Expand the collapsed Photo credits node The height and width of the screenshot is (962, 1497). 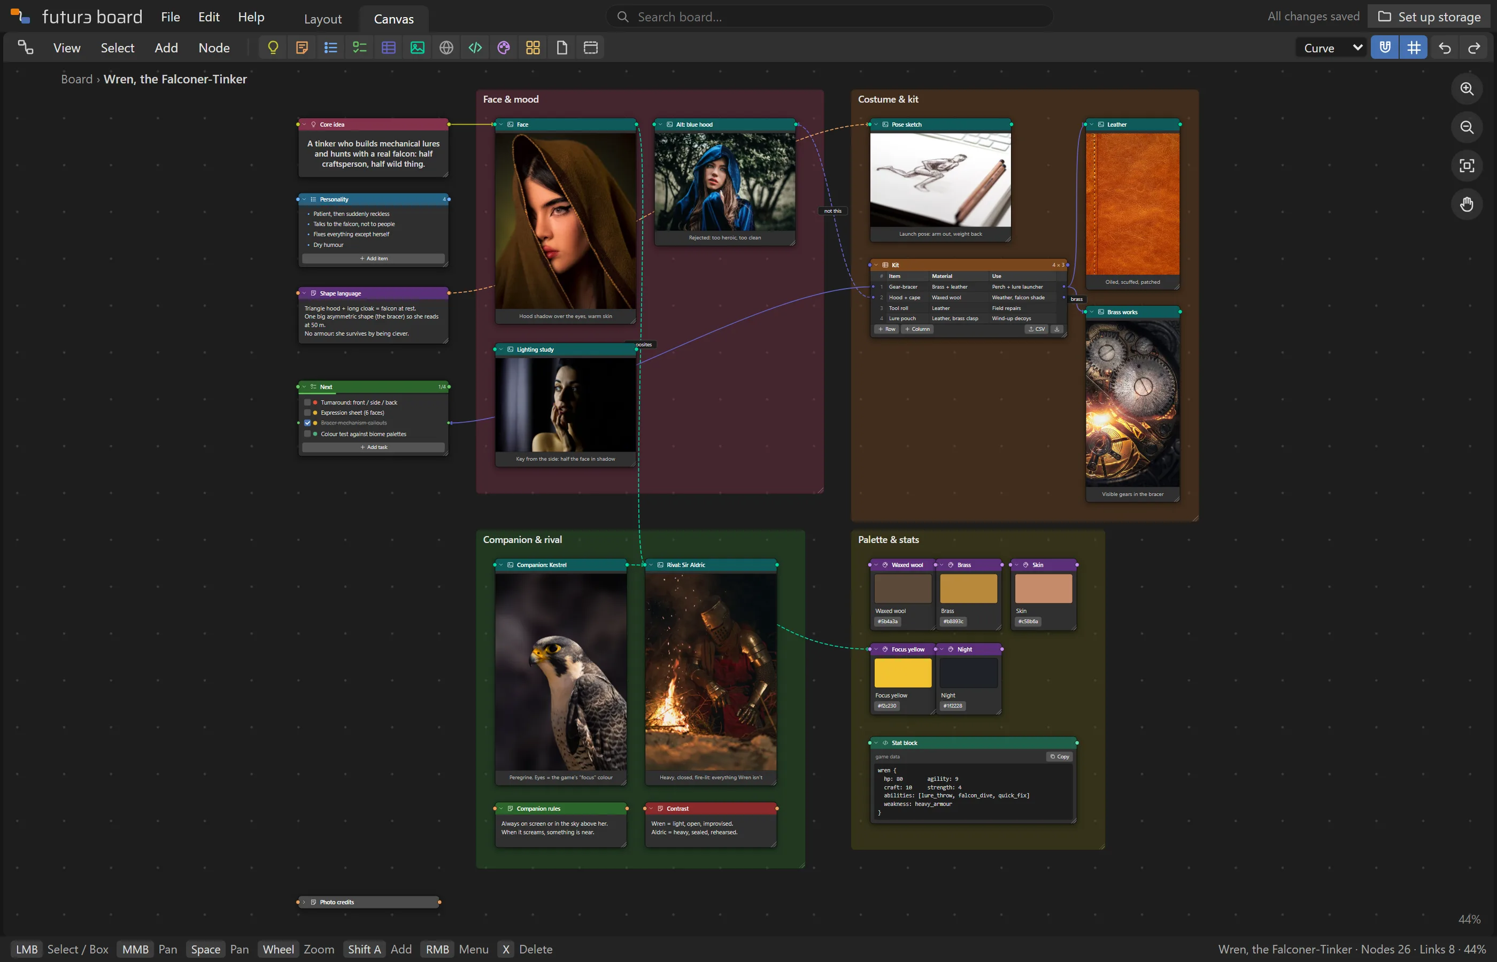click(x=304, y=902)
